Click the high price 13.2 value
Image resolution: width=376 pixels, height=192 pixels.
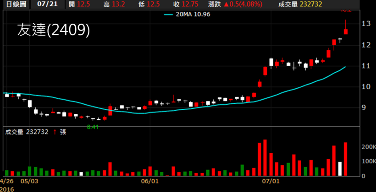point(118,4)
